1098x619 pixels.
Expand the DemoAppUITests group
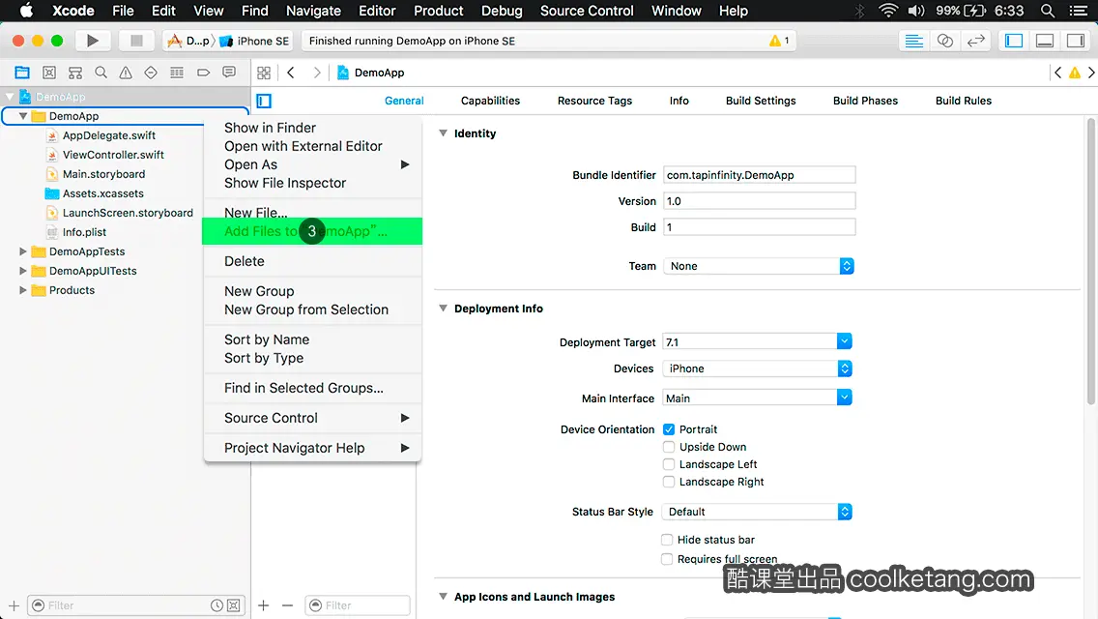(23, 271)
